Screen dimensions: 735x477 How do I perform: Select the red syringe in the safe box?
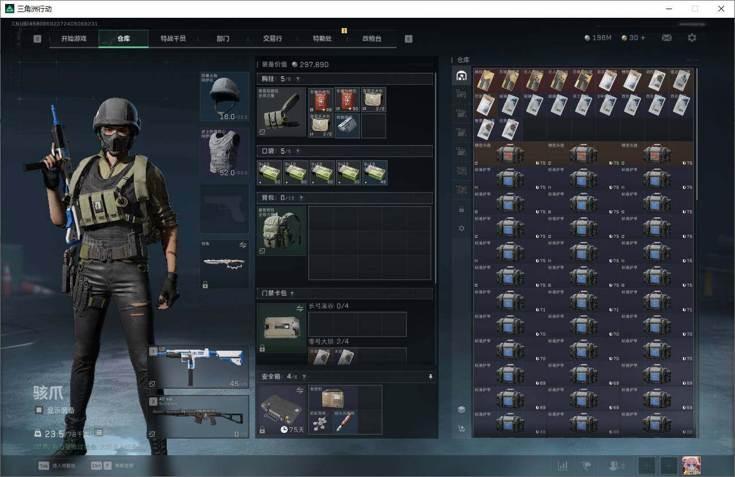coord(346,422)
